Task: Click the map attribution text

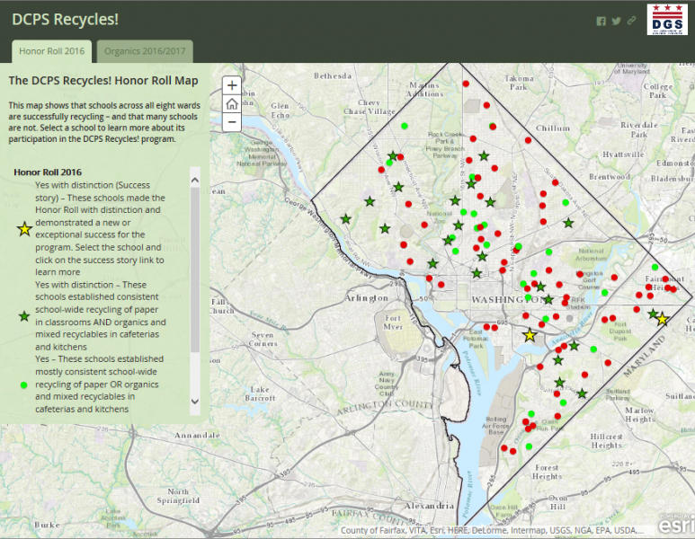Action: [492, 530]
